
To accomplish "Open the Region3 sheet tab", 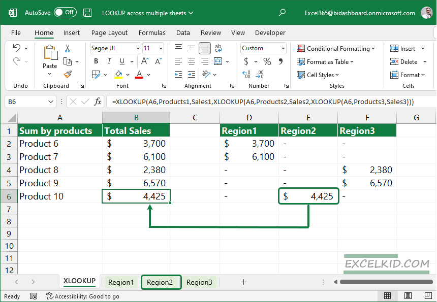I will [199, 282].
